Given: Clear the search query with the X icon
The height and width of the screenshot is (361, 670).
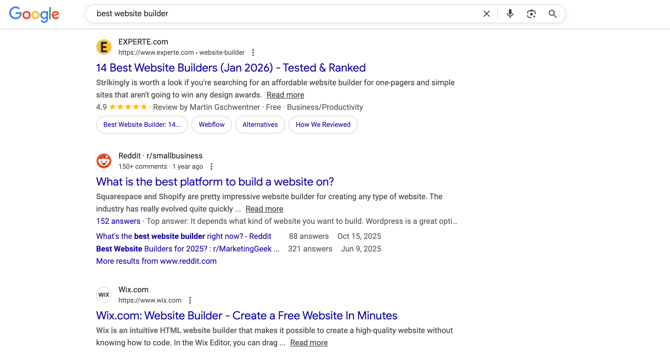Looking at the screenshot, I should pos(486,13).
